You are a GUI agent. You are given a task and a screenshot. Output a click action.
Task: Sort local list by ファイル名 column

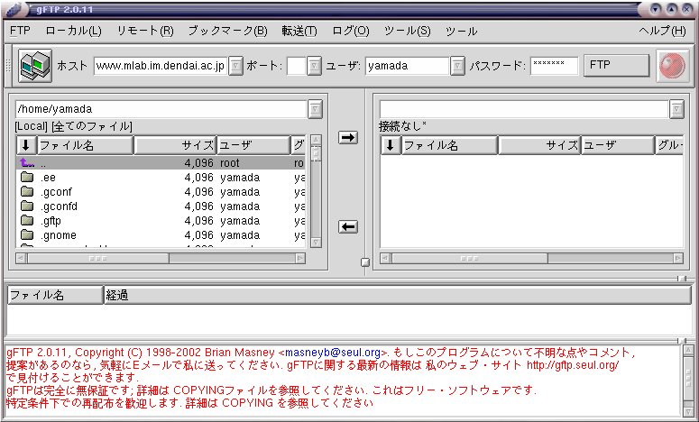point(85,145)
